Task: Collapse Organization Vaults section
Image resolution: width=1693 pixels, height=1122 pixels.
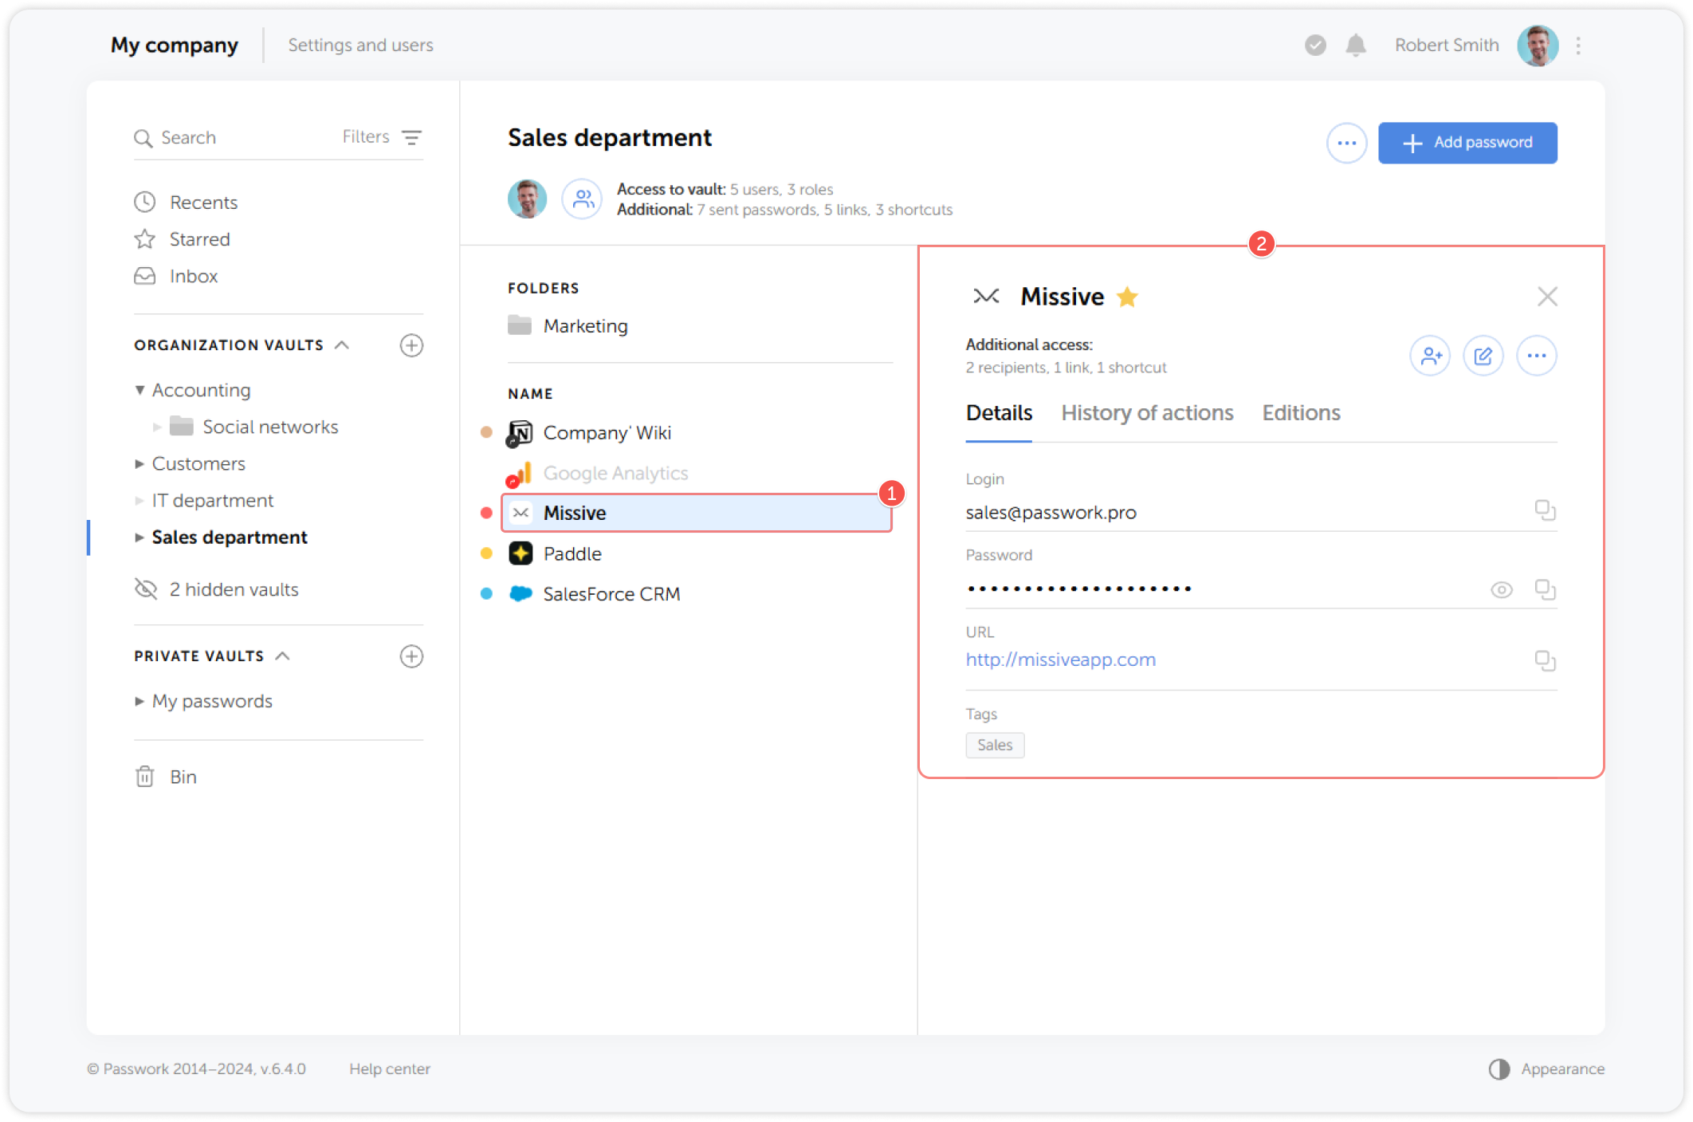Action: 343,345
